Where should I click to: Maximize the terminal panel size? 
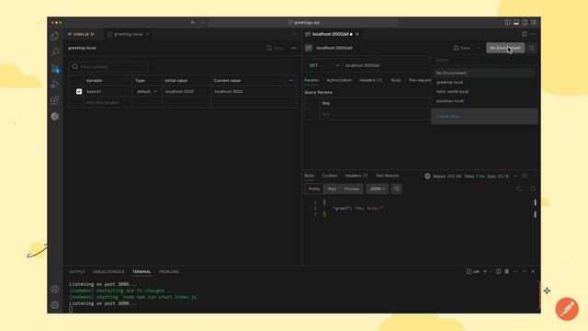525,271
